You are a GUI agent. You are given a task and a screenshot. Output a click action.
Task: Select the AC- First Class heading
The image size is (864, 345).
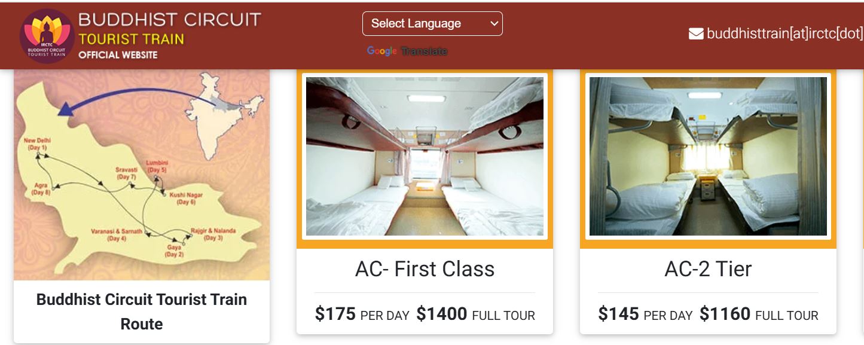click(424, 269)
